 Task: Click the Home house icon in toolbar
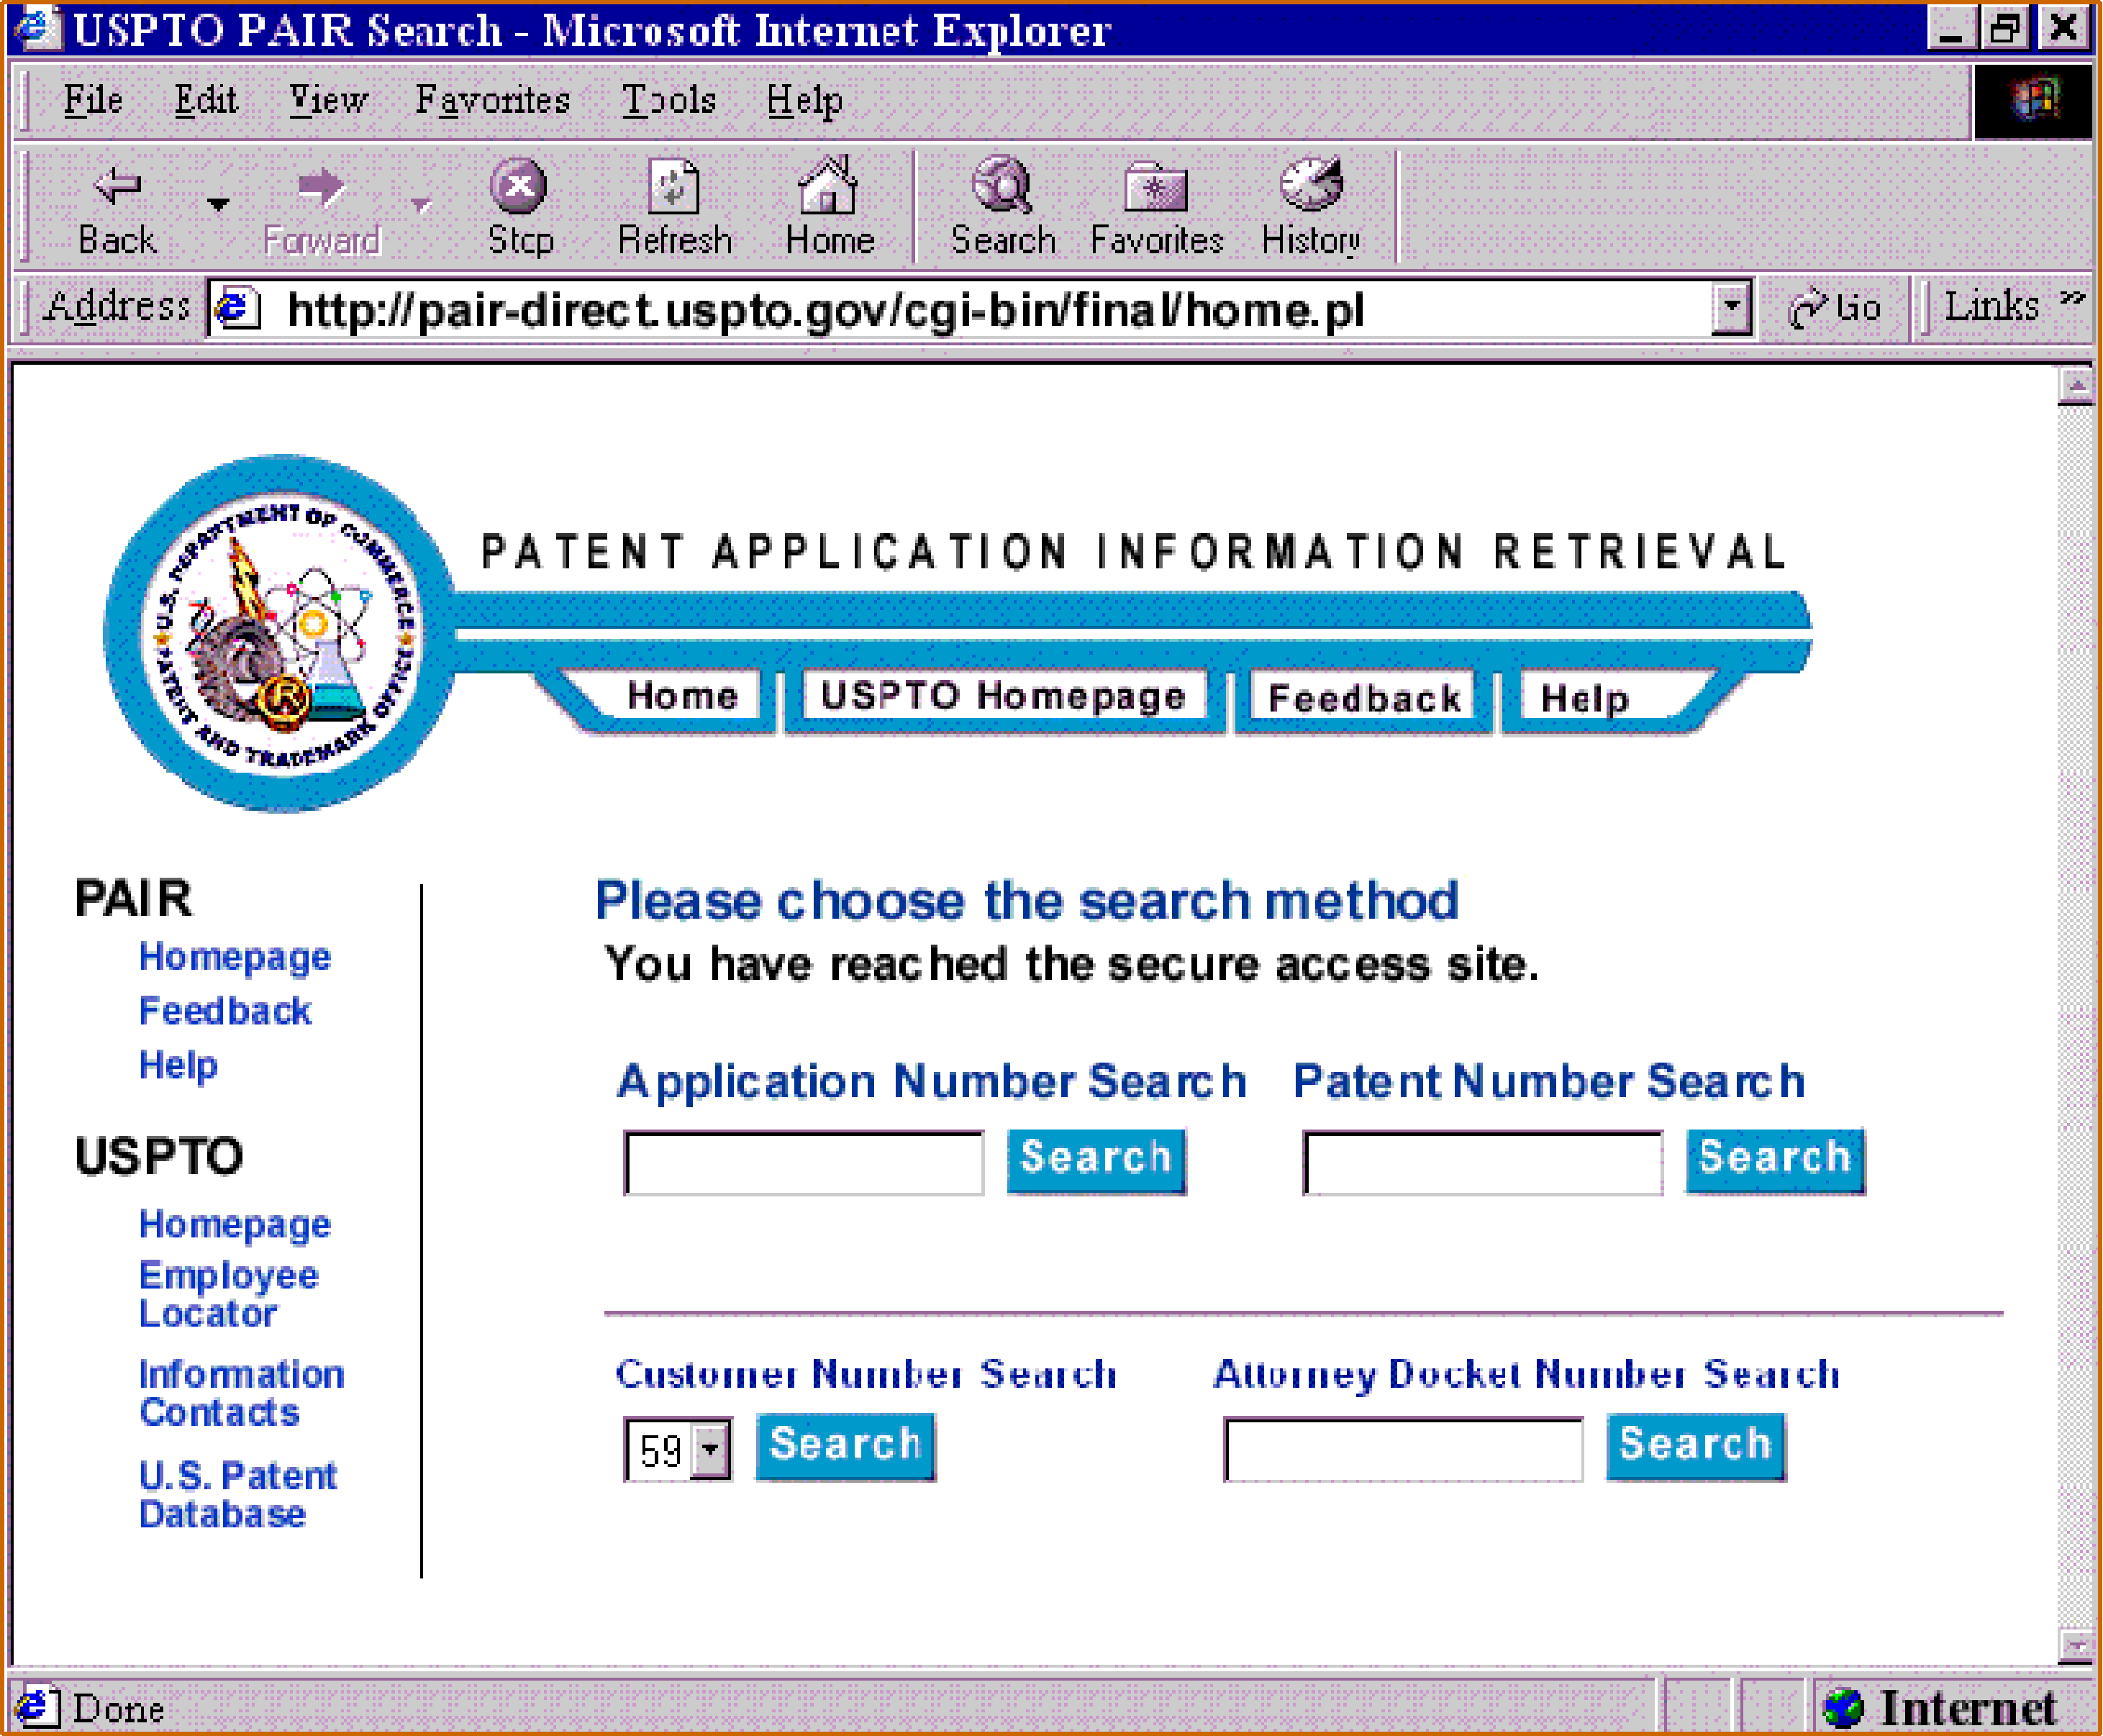(x=828, y=187)
